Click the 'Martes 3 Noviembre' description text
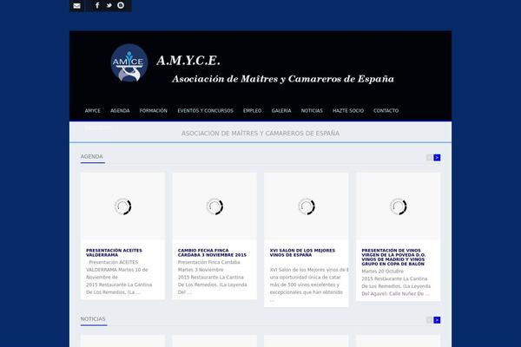This screenshot has width=521, height=347. click(201, 270)
